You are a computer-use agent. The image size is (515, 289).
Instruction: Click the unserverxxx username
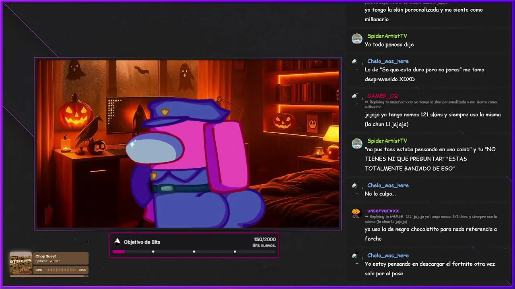383,211
